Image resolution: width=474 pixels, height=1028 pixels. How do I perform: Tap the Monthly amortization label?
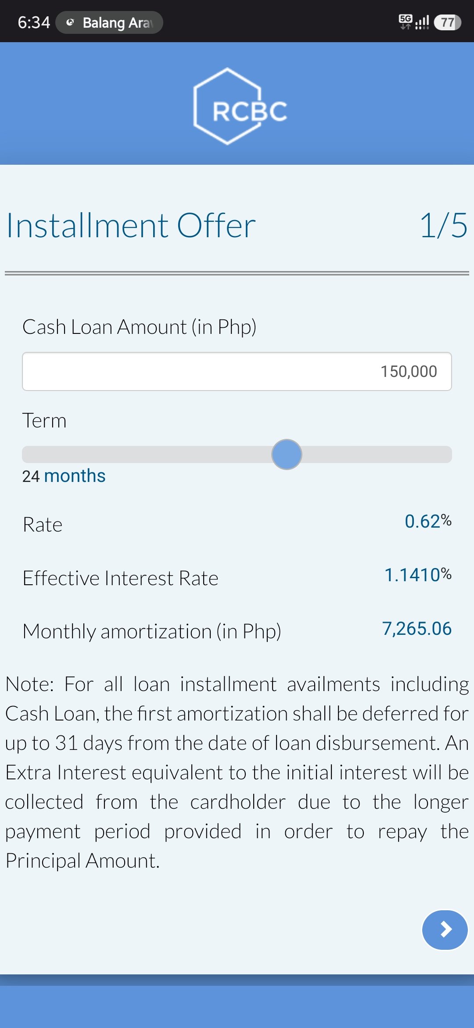[x=152, y=631]
